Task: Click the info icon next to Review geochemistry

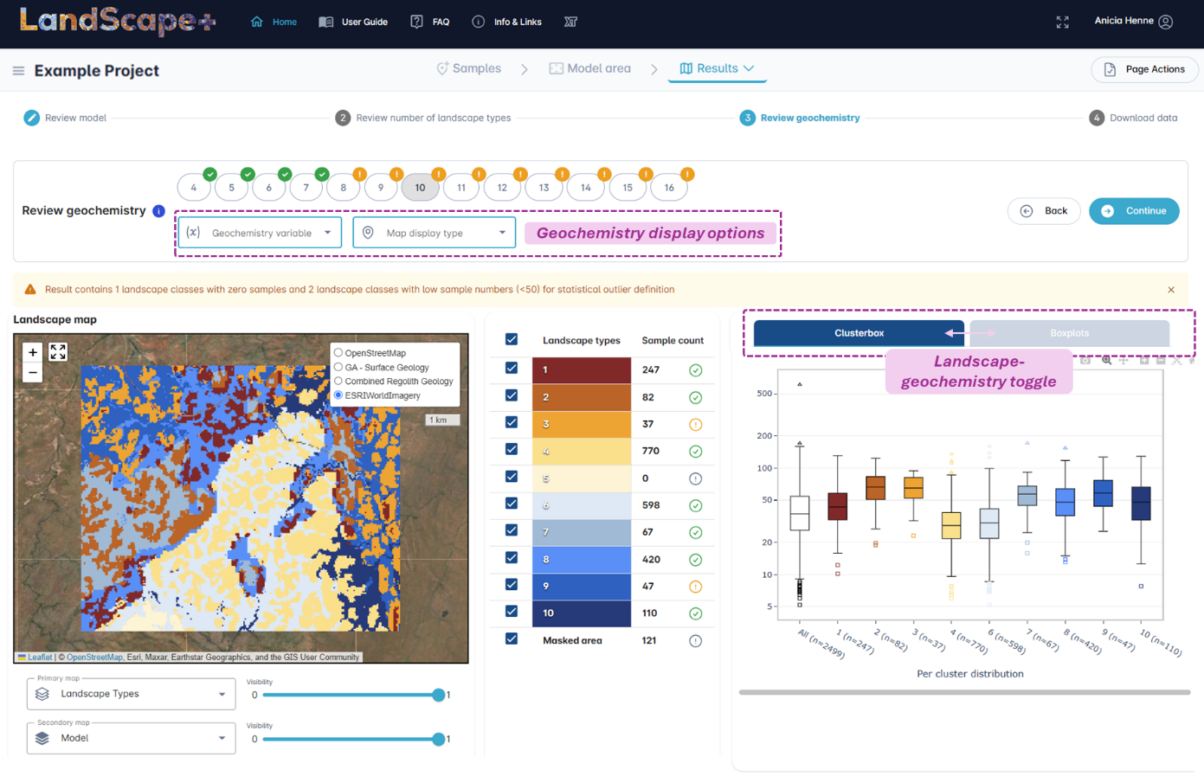Action: (158, 211)
